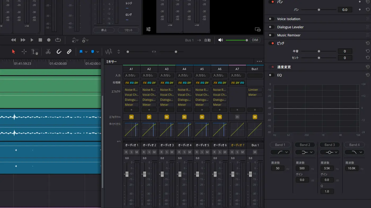Enable the Dialogue Leveler toggle
The image size is (371, 208).
pyautogui.click(x=271, y=27)
